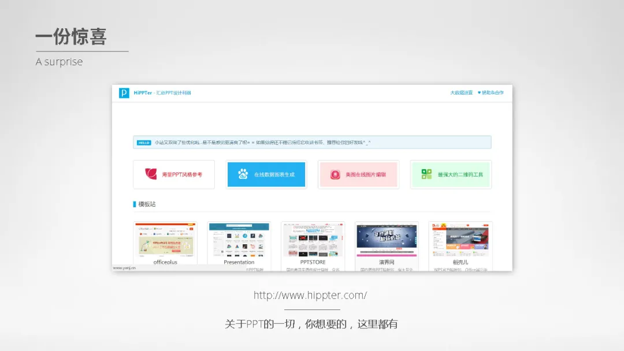Image resolution: width=624 pixels, height=351 pixels.
Task: Click the PPTSTORE label
Action: click(x=313, y=262)
